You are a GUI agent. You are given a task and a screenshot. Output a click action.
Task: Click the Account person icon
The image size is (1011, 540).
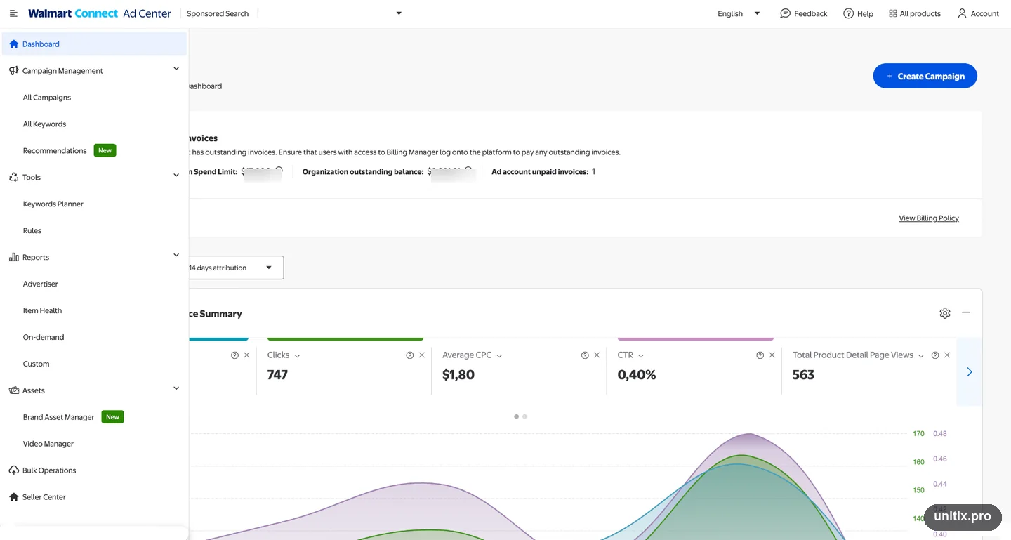(x=962, y=13)
